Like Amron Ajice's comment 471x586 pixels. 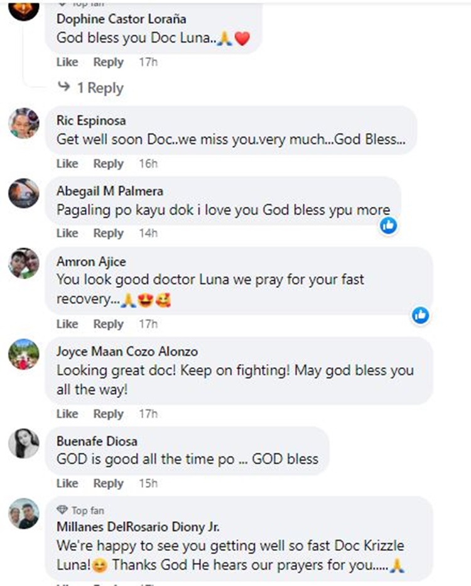pos(67,324)
